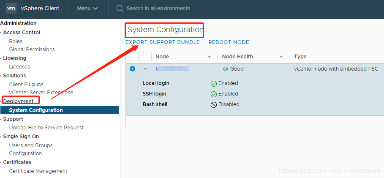Sort by the Node Health column header
This screenshot has height=178, width=384.
click(x=237, y=57)
